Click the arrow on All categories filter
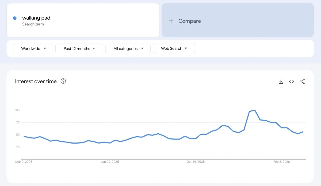 point(142,48)
